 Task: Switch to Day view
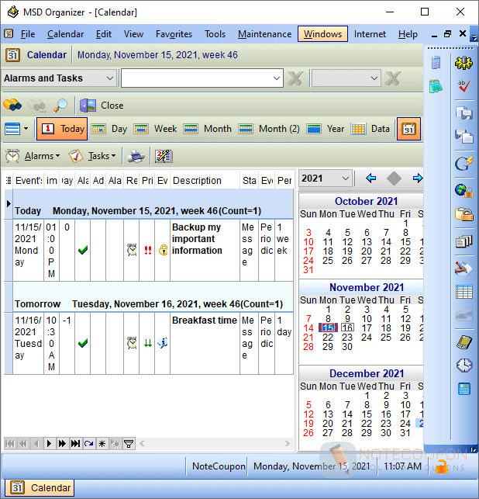[109, 129]
